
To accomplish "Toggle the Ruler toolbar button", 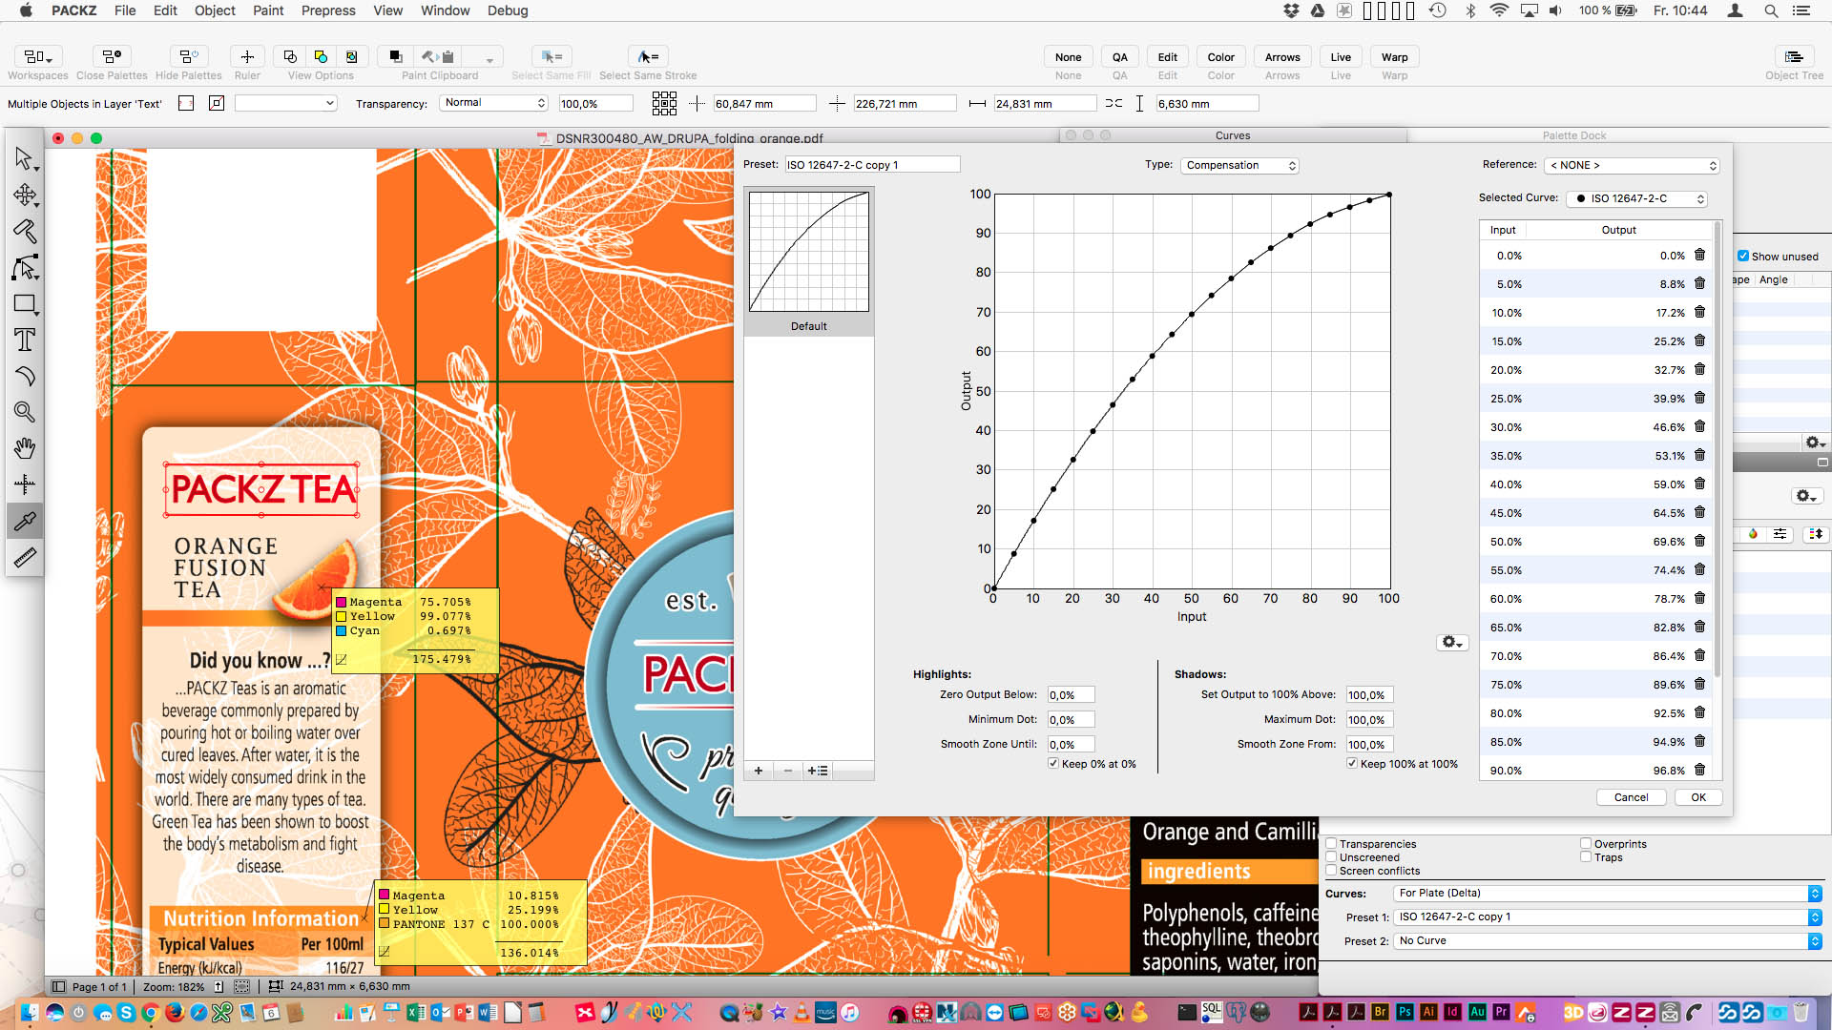I will pyautogui.click(x=247, y=57).
